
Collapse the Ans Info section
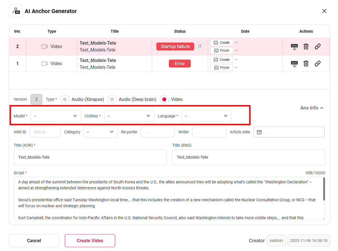tap(312, 108)
